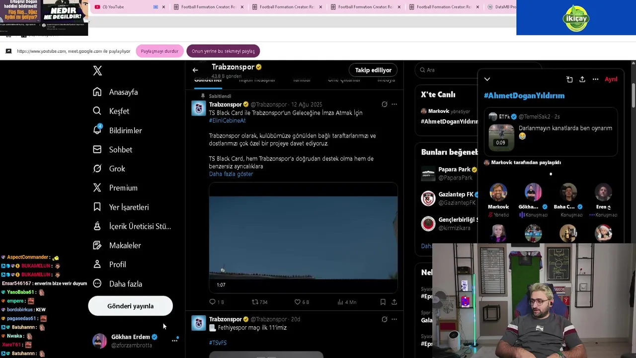
Task: Open Grok assistant
Action: click(x=110, y=169)
